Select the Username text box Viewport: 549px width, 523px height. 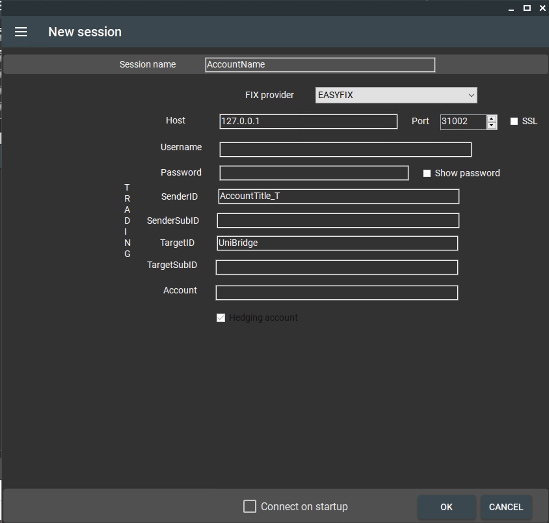coord(345,149)
